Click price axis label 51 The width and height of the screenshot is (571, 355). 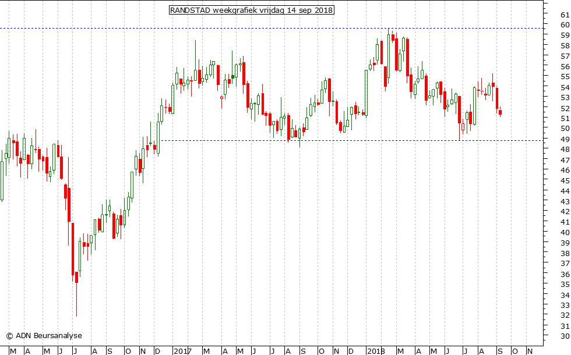click(565, 119)
